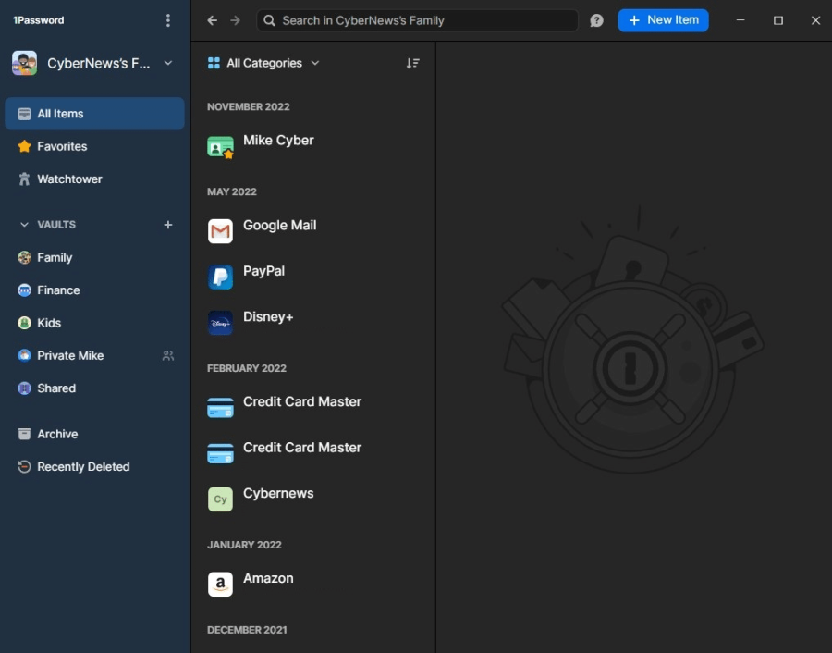Select the Disney+ entry name
The height and width of the screenshot is (653, 832).
[x=268, y=317]
